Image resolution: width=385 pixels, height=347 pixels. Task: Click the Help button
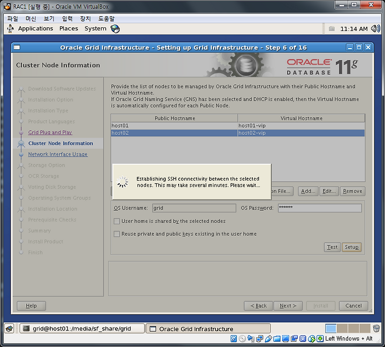coord(31,306)
